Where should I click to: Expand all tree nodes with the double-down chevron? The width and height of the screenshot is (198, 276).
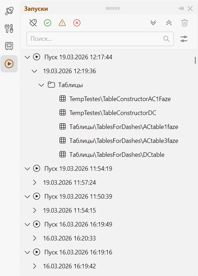[x=153, y=23]
